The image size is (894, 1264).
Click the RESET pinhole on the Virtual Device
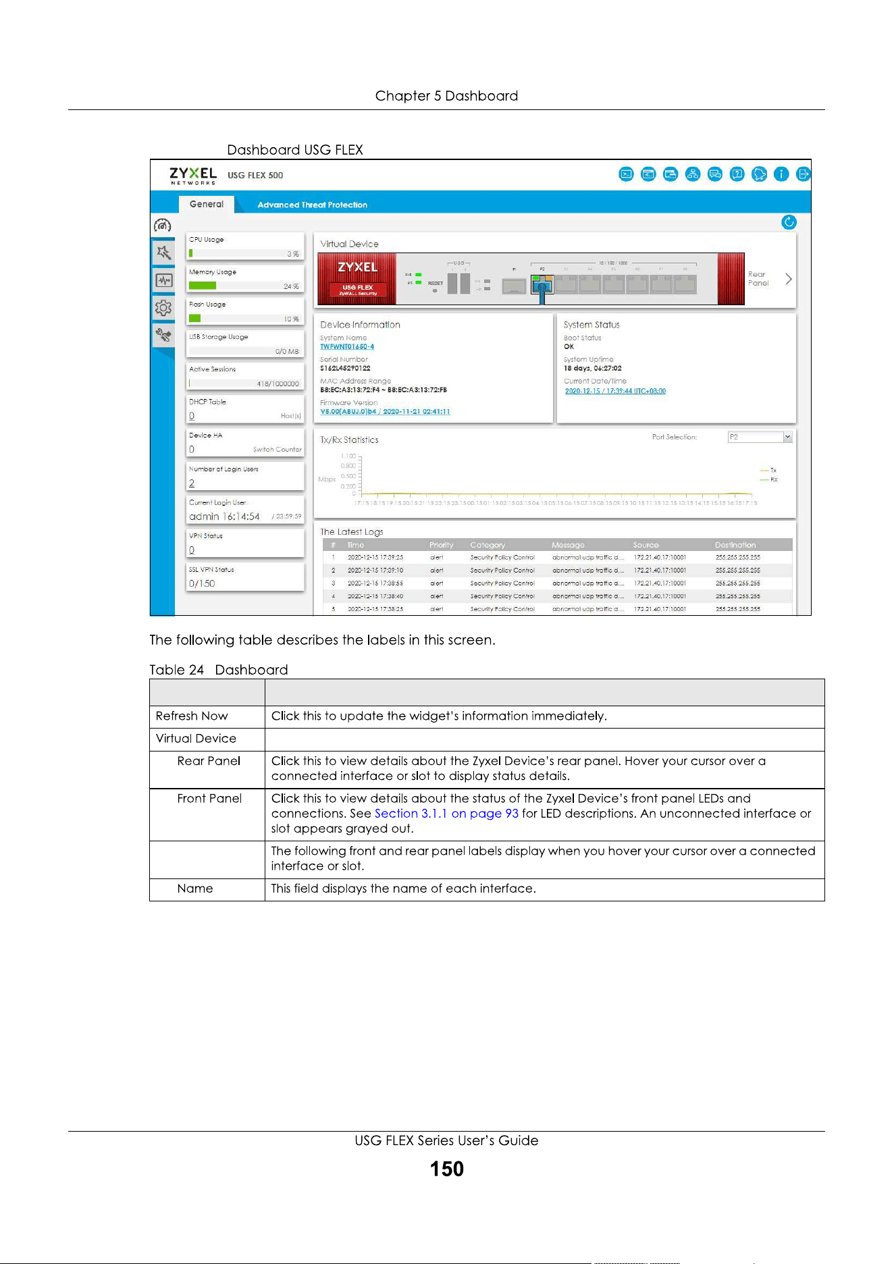435,291
